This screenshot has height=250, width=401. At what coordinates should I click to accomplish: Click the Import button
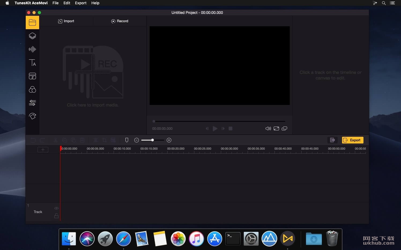[x=66, y=21]
